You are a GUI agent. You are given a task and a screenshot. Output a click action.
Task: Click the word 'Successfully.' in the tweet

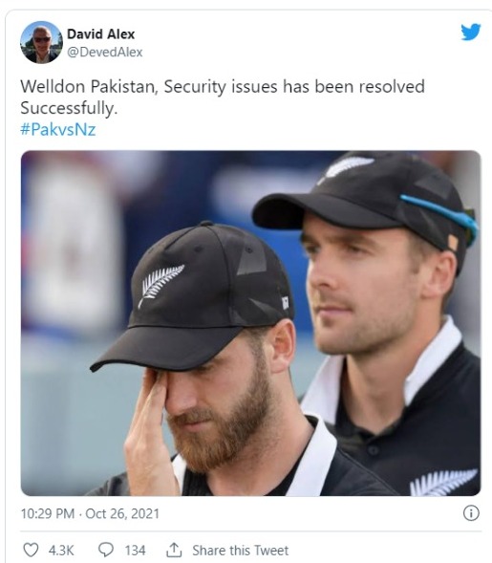pos(69,108)
